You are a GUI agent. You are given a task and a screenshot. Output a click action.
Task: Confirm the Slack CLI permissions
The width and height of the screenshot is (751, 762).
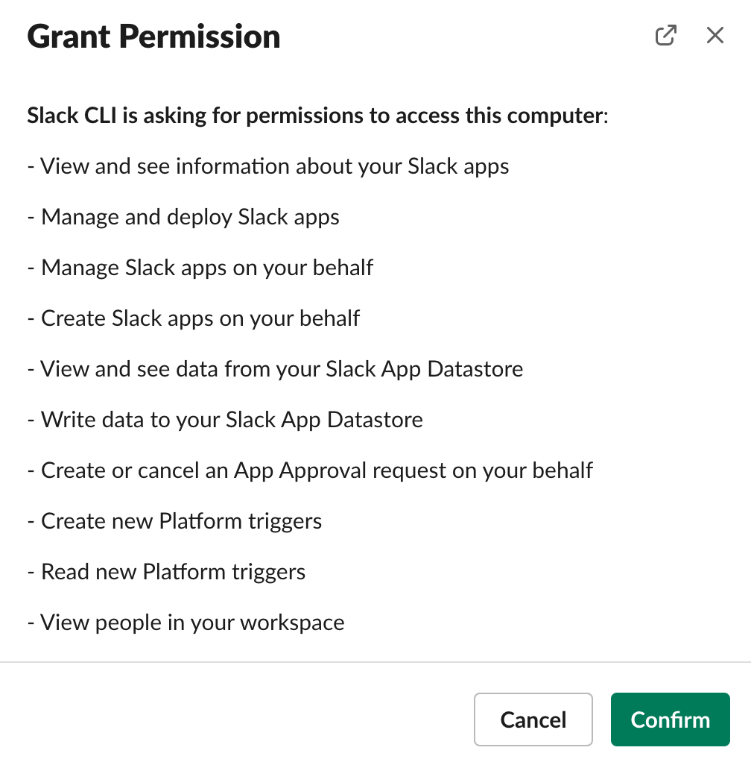coord(670,720)
